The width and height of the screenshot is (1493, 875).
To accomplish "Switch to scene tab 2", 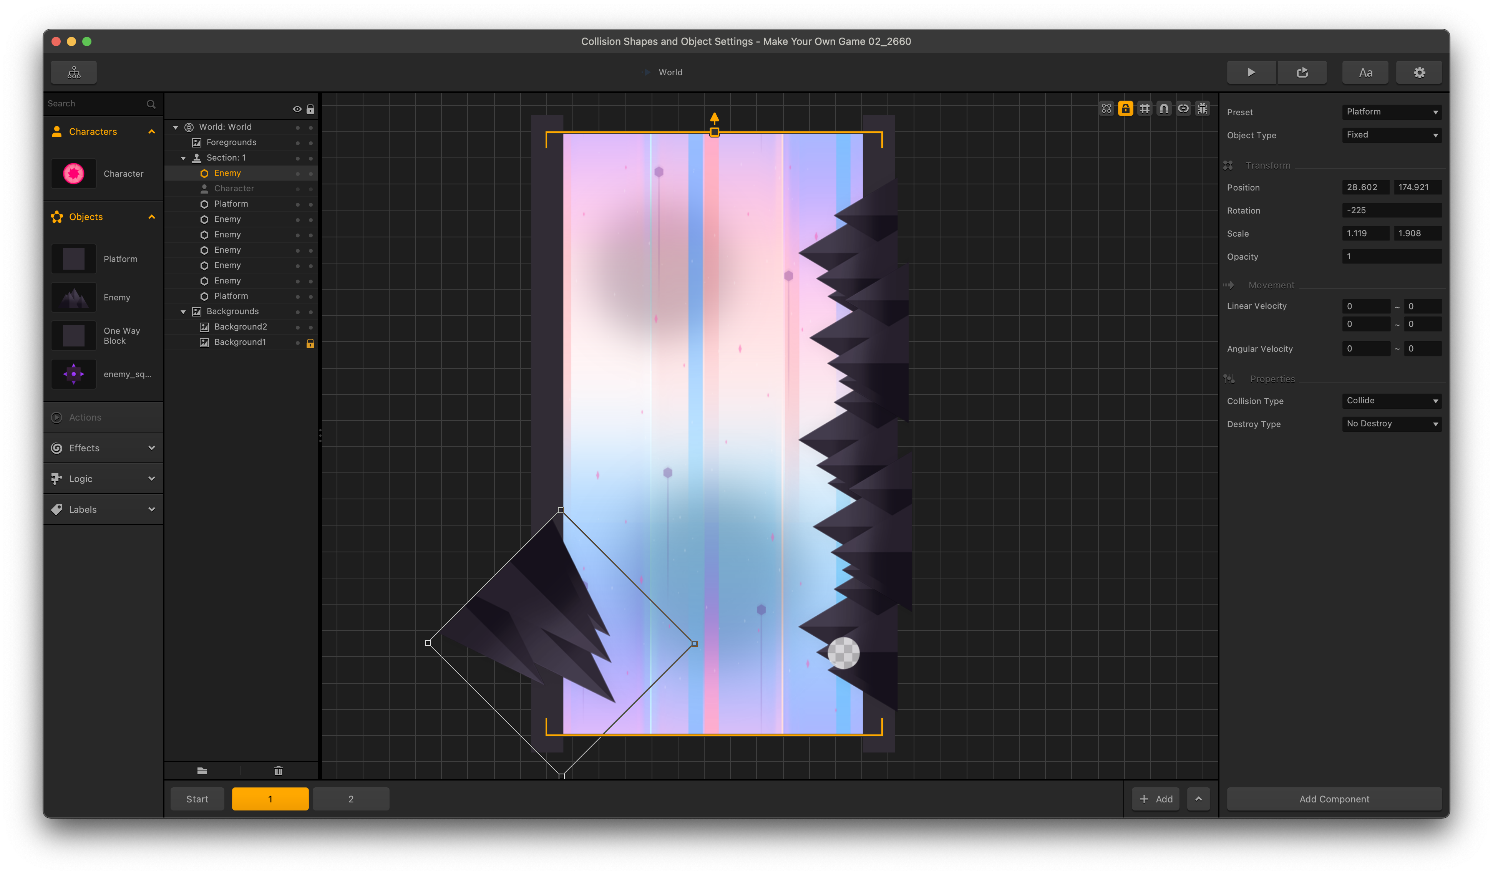I will [351, 799].
